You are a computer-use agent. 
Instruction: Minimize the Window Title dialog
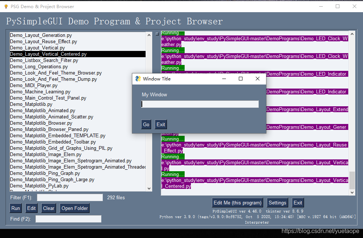[224, 79]
